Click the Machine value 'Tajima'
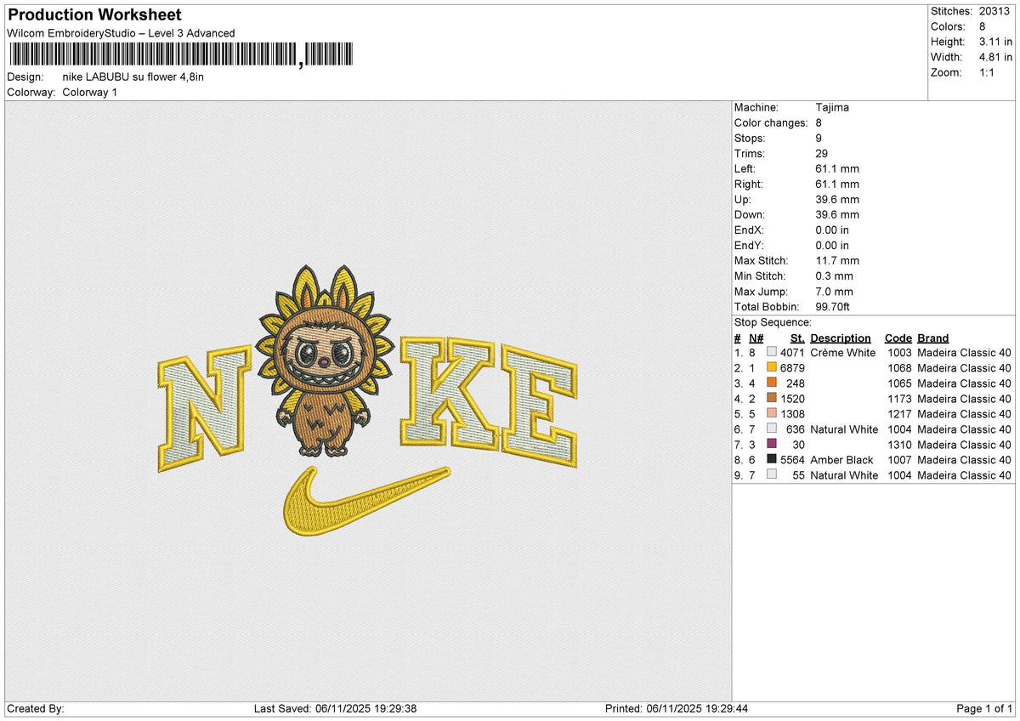 (832, 107)
